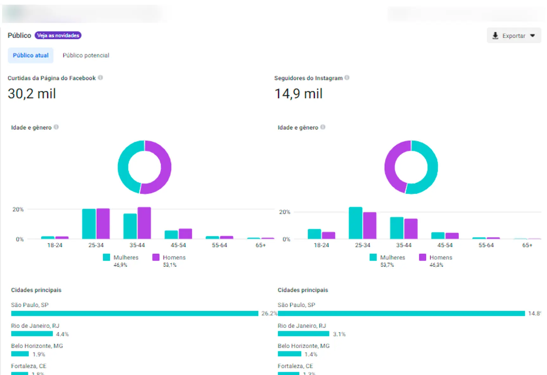Click info icon next to Instagram Idade e gênero
The height and width of the screenshot is (375, 547).
(323, 127)
